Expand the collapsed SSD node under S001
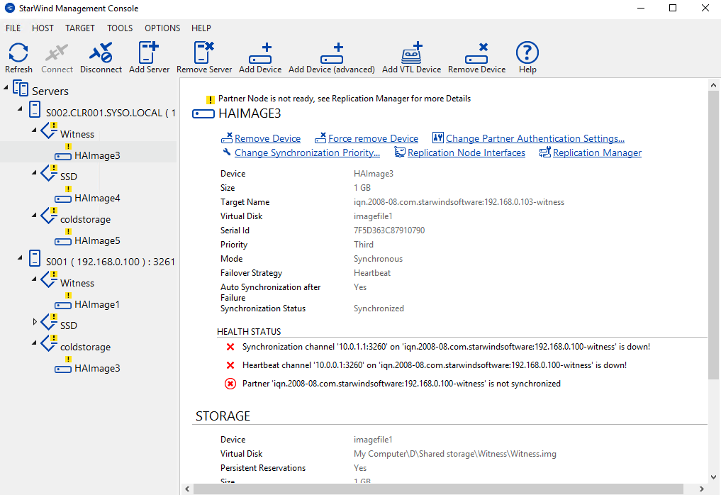721x495 pixels. (x=35, y=322)
